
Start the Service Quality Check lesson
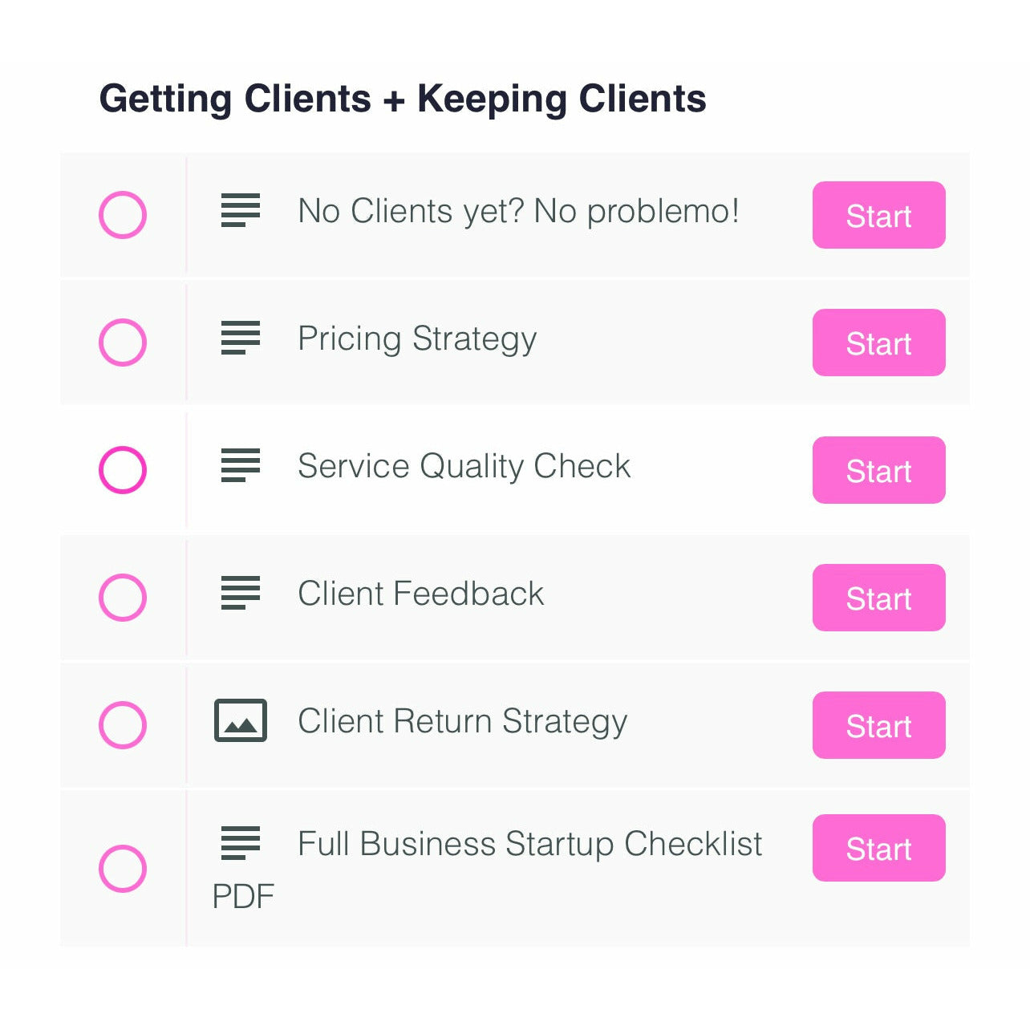(878, 470)
